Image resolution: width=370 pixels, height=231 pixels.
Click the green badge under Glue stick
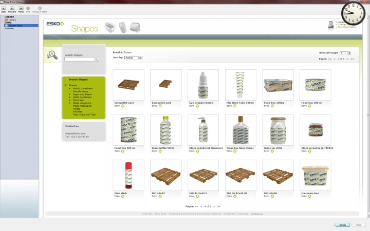click(x=123, y=196)
